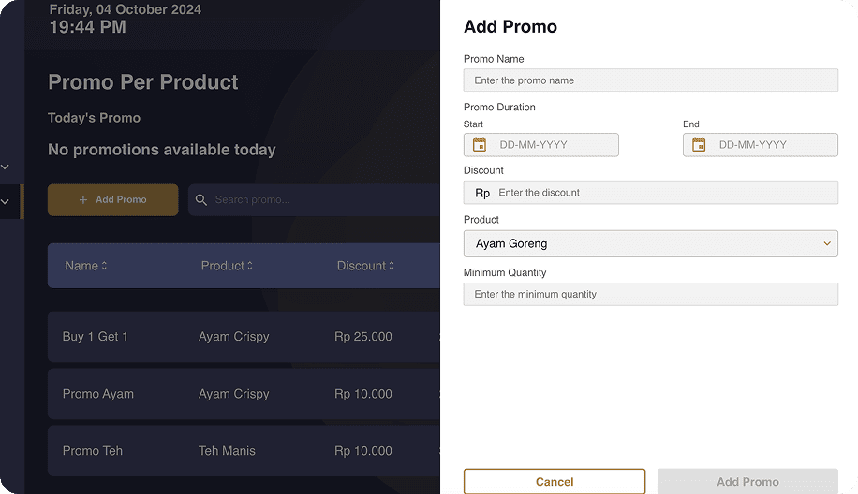Click the Cancel button

555,482
